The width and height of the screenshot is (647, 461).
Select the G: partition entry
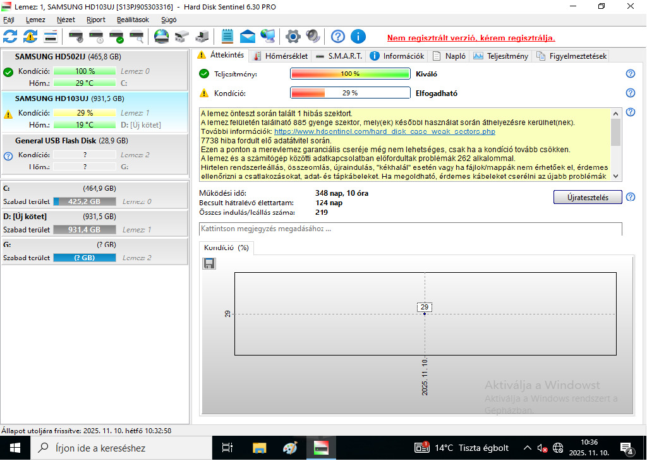(x=95, y=251)
